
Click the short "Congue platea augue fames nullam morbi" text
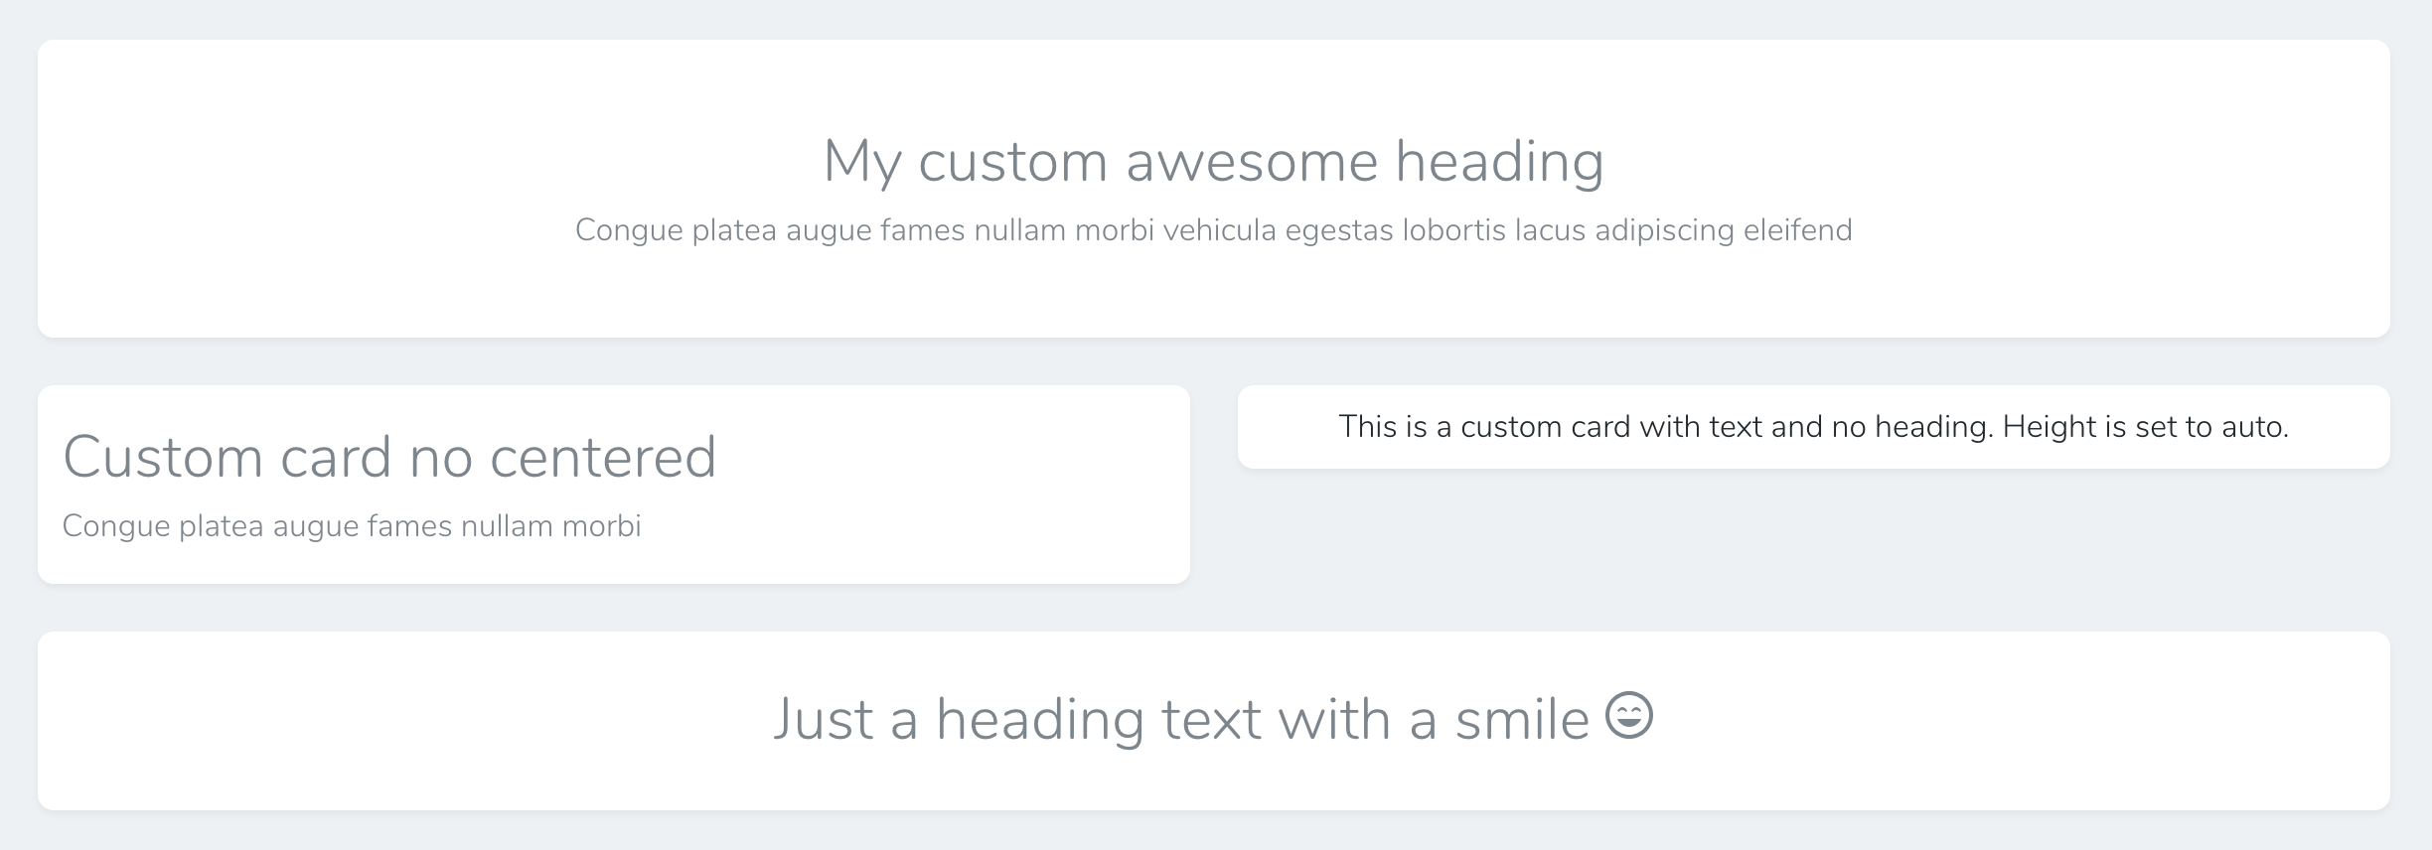click(352, 525)
